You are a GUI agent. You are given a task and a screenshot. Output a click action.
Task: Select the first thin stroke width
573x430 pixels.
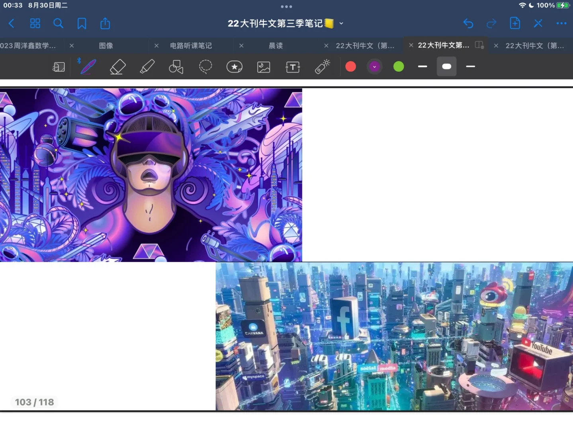[x=422, y=66]
